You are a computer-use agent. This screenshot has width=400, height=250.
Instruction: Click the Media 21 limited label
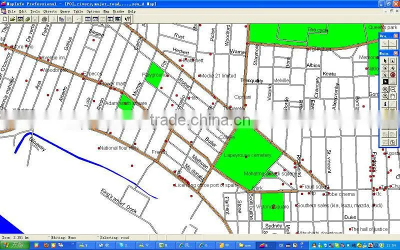tap(218, 75)
